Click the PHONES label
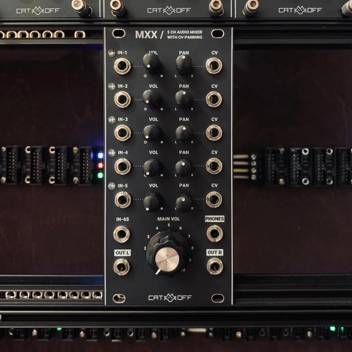 click(x=215, y=219)
